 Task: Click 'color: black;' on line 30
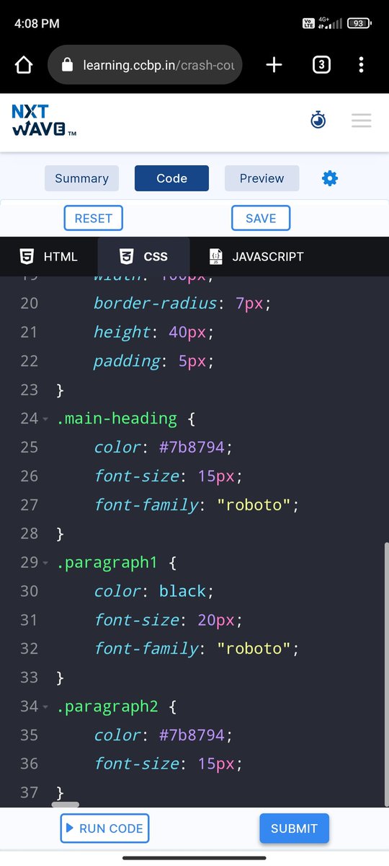[154, 591]
